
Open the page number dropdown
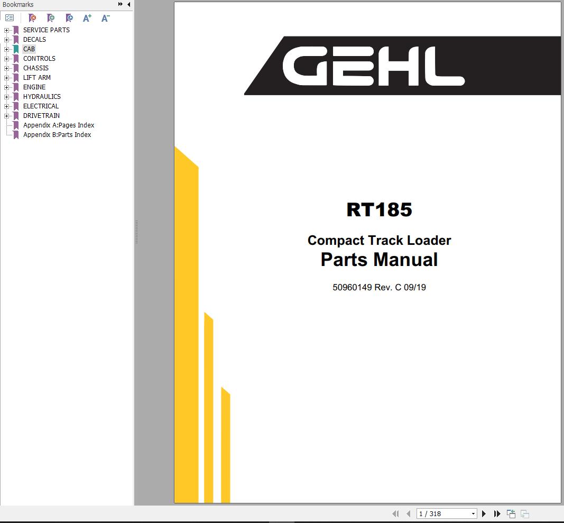[x=474, y=513]
